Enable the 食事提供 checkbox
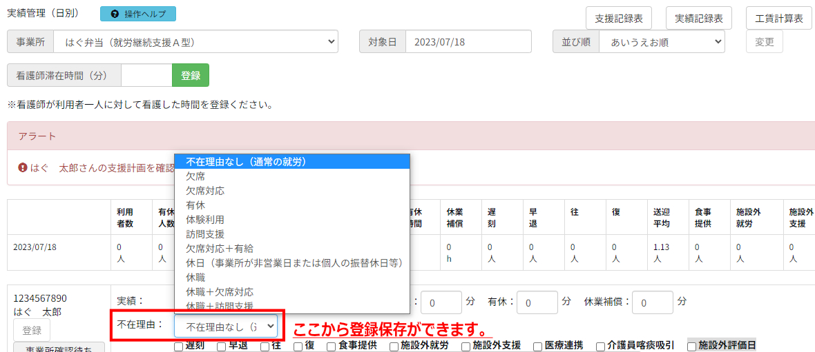 pyautogui.click(x=332, y=346)
